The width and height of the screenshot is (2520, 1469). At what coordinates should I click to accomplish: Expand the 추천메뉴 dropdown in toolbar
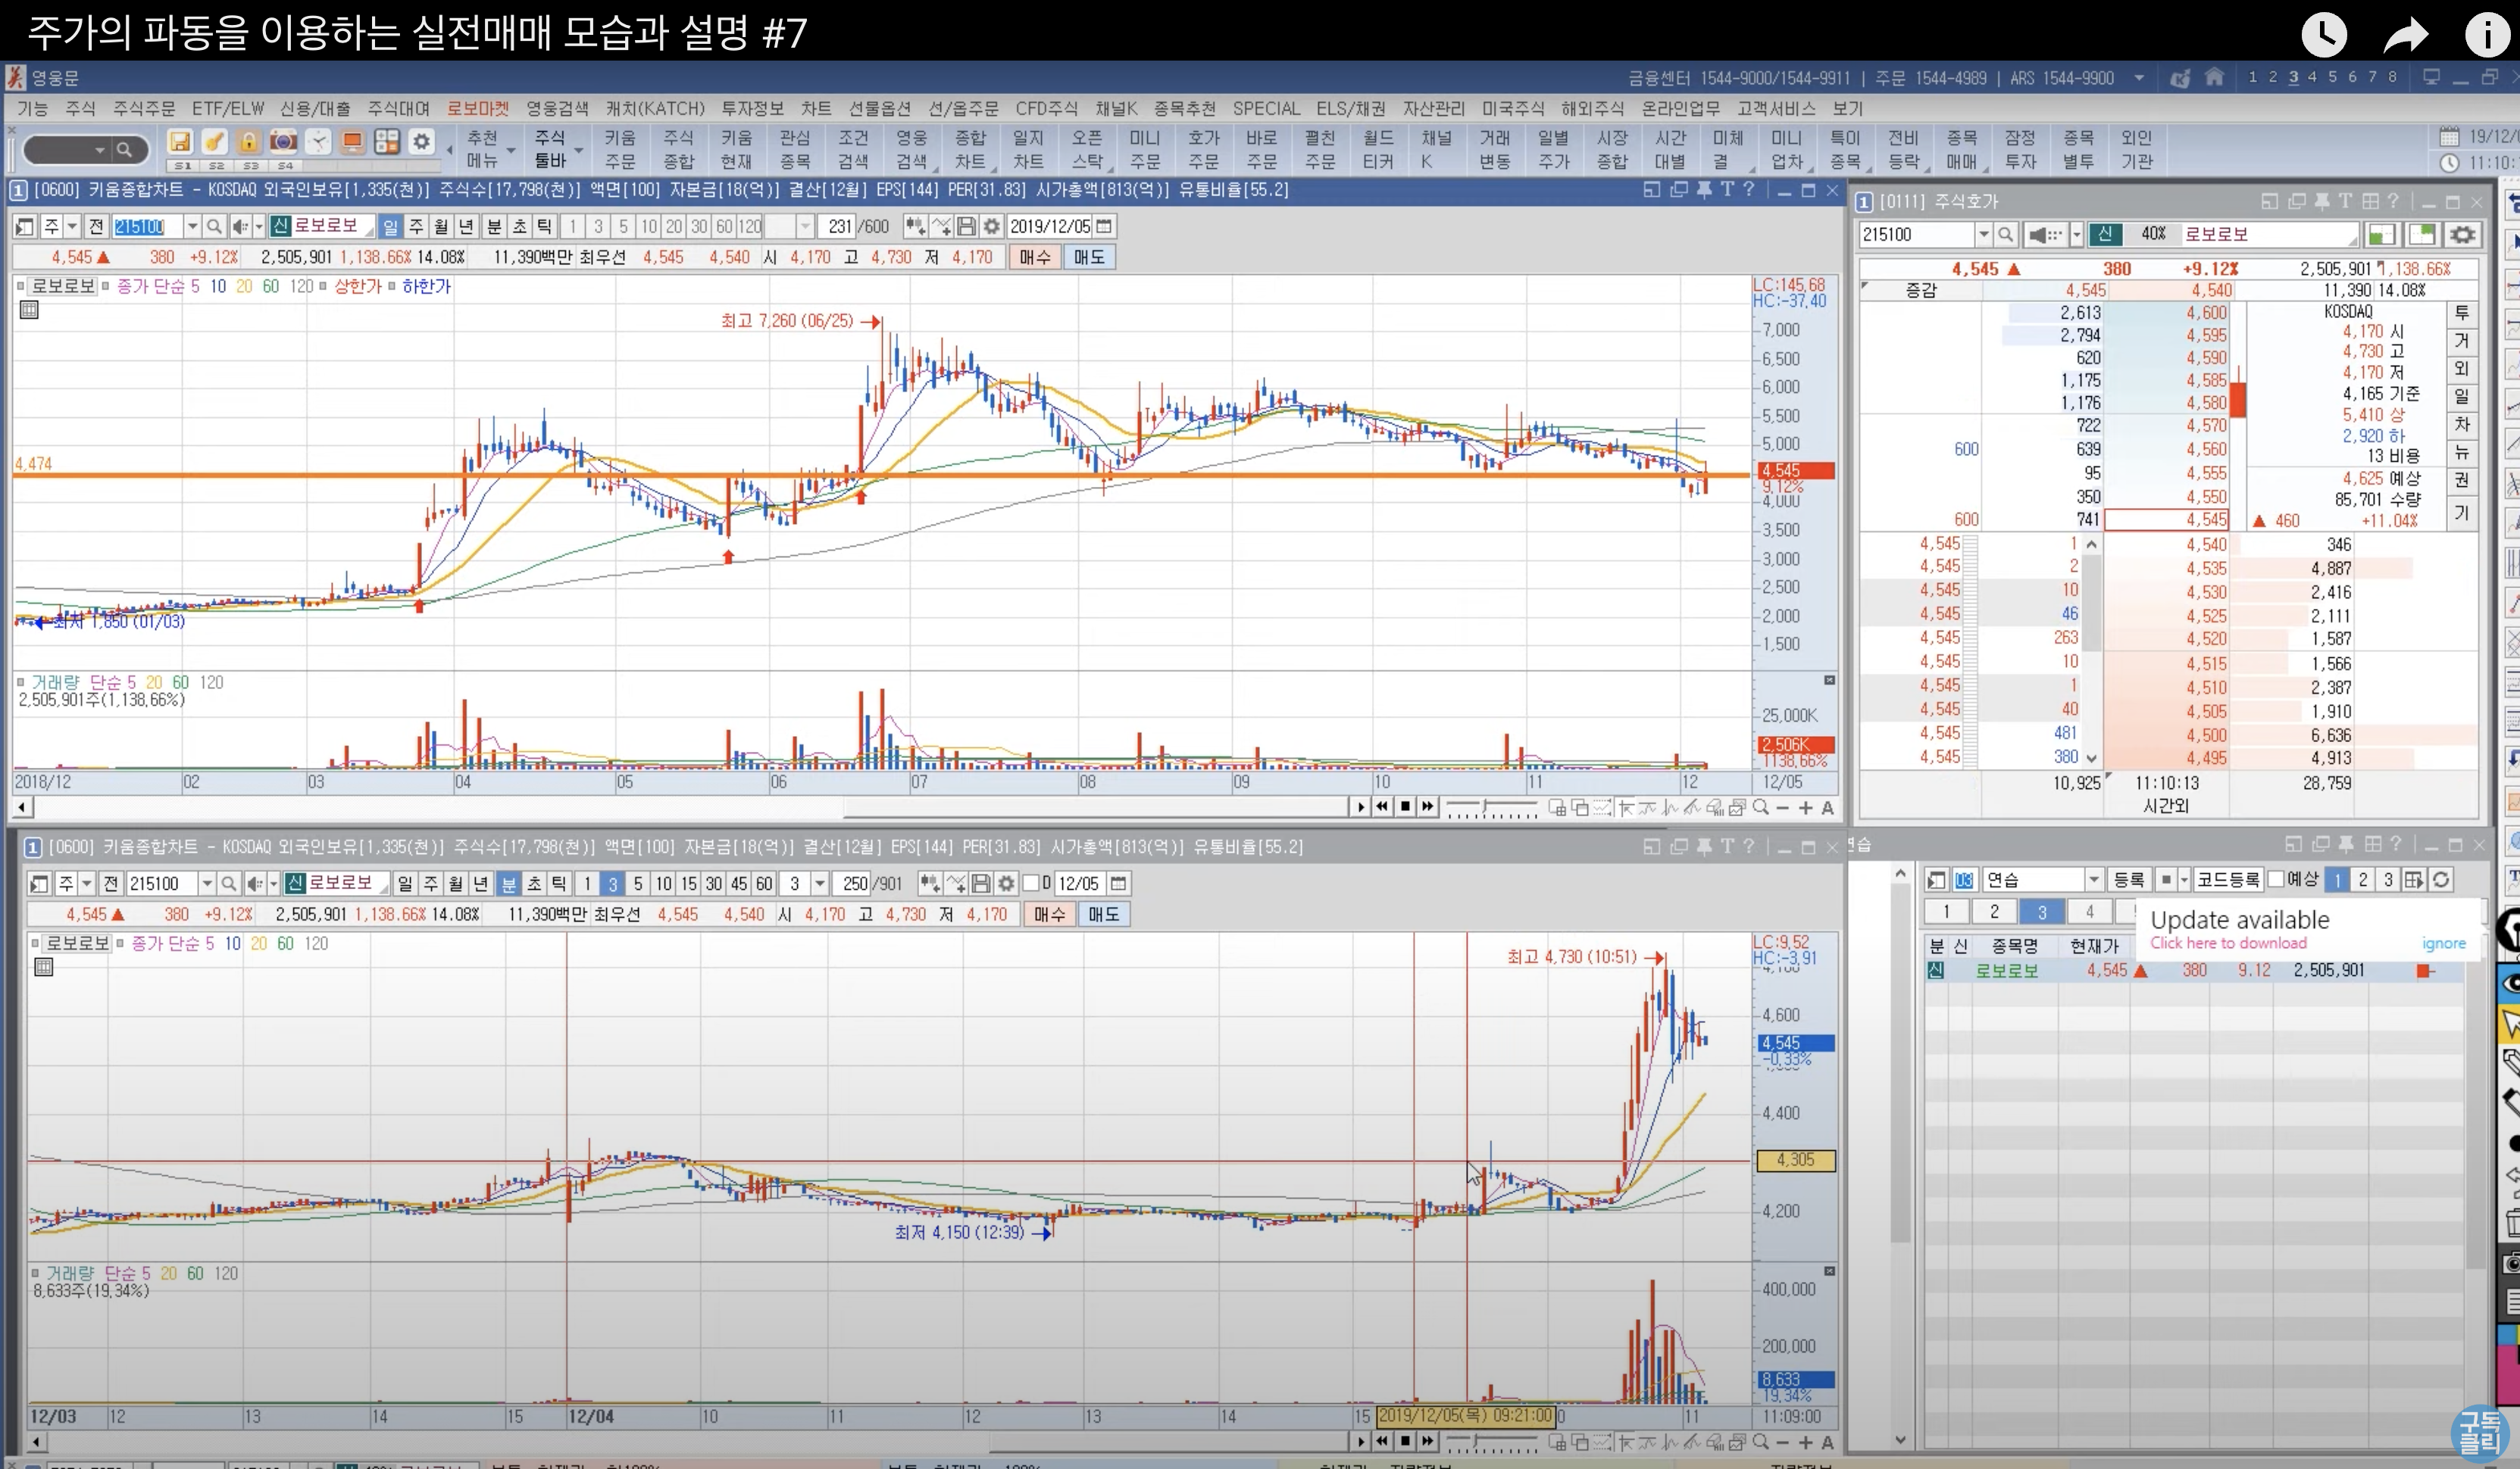(512, 150)
